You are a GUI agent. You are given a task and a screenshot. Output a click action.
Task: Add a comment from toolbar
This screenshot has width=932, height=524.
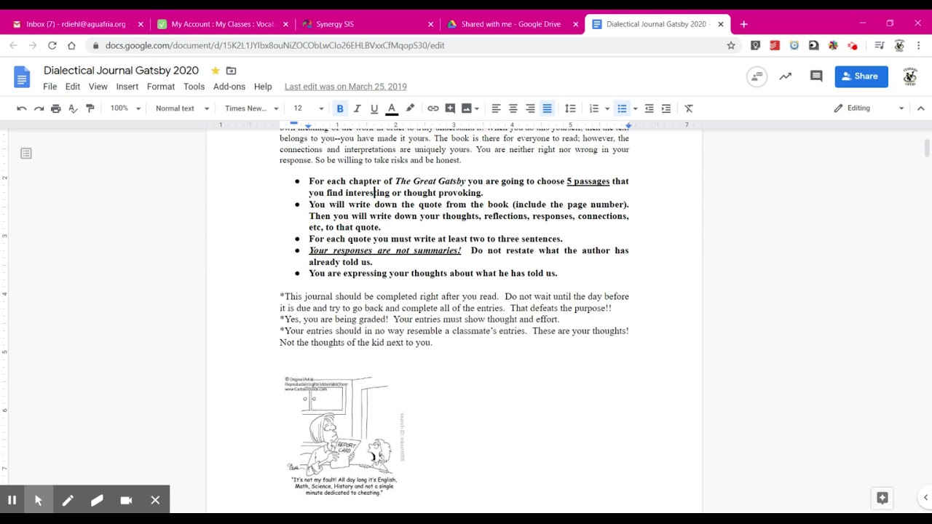pos(450,108)
